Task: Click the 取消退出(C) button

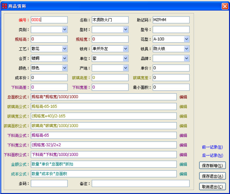Action: [213, 187]
